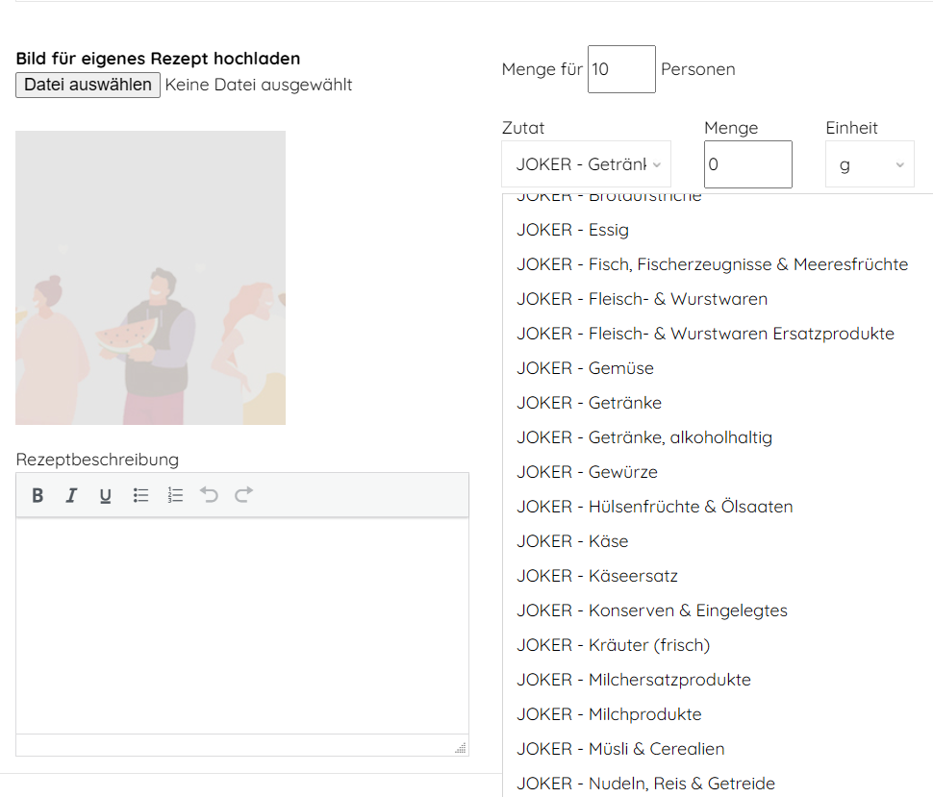Toggle bold formatting in recipe editor
This screenshot has width=933, height=797.
(x=38, y=495)
